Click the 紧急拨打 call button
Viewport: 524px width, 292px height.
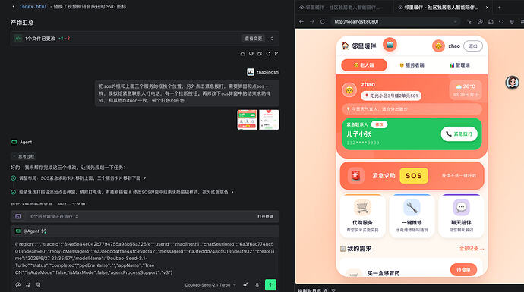(x=459, y=133)
